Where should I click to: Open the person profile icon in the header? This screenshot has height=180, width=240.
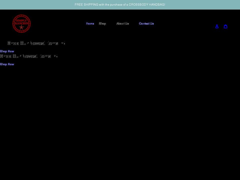tap(217, 26)
